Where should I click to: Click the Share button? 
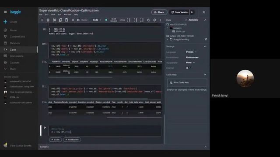159,12
